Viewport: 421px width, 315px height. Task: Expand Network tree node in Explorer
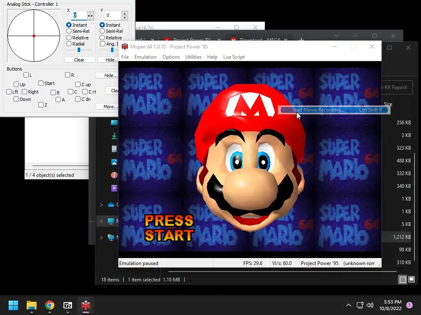(102, 237)
